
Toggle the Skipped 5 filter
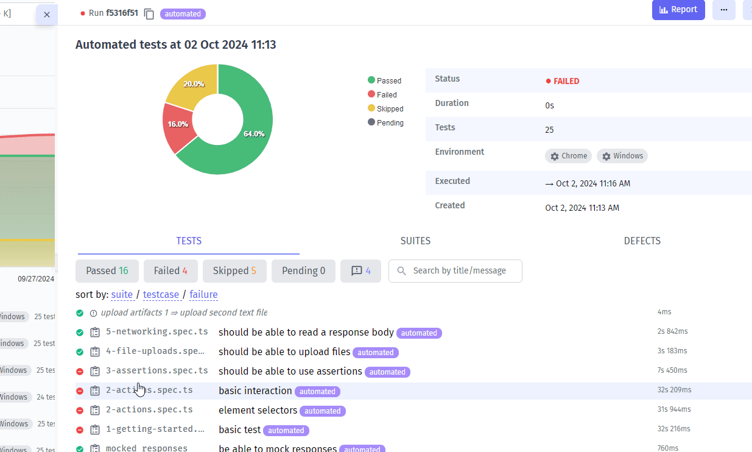234,271
